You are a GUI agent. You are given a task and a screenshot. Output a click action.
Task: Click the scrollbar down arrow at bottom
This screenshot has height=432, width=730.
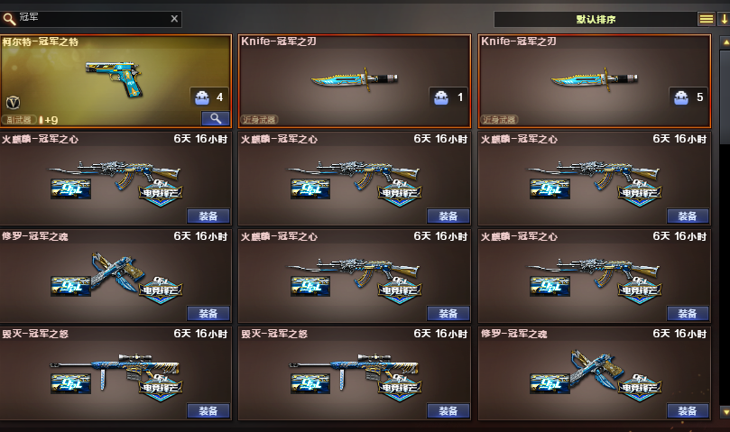click(725, 412)
